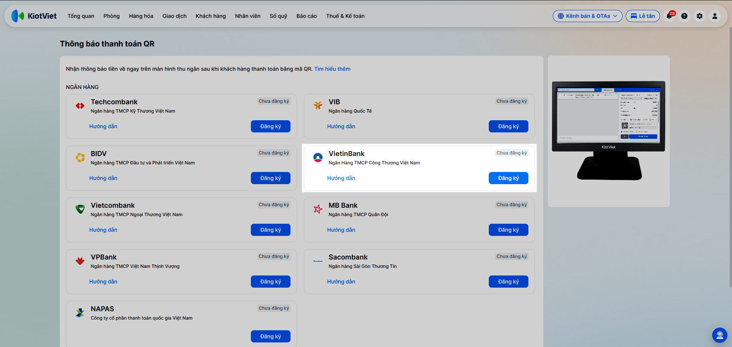Open the Báo cáo menu
732x347 pixels.
[x=307, y=16]
